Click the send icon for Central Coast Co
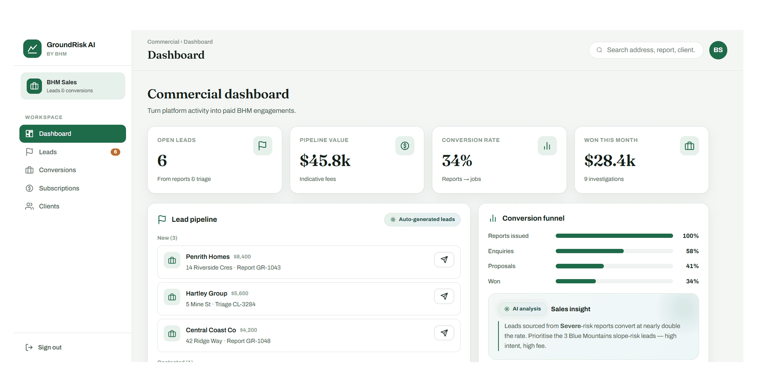 [x=444, y=333]
